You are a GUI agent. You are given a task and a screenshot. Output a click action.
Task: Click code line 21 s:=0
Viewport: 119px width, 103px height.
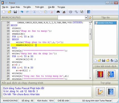(16, 65)
